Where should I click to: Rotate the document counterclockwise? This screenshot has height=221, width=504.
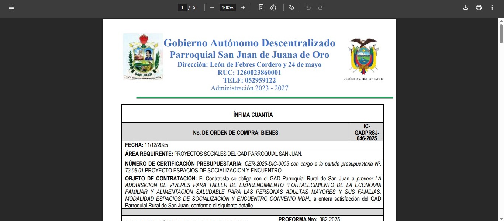(273, 7)
